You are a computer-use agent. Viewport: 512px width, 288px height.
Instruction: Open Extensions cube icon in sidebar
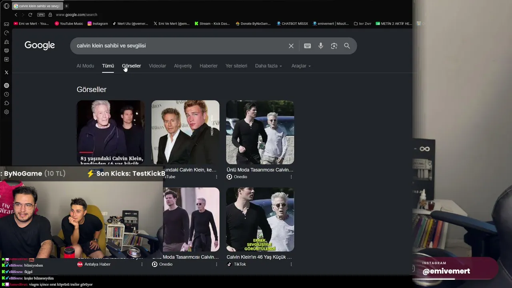[6, 103]
